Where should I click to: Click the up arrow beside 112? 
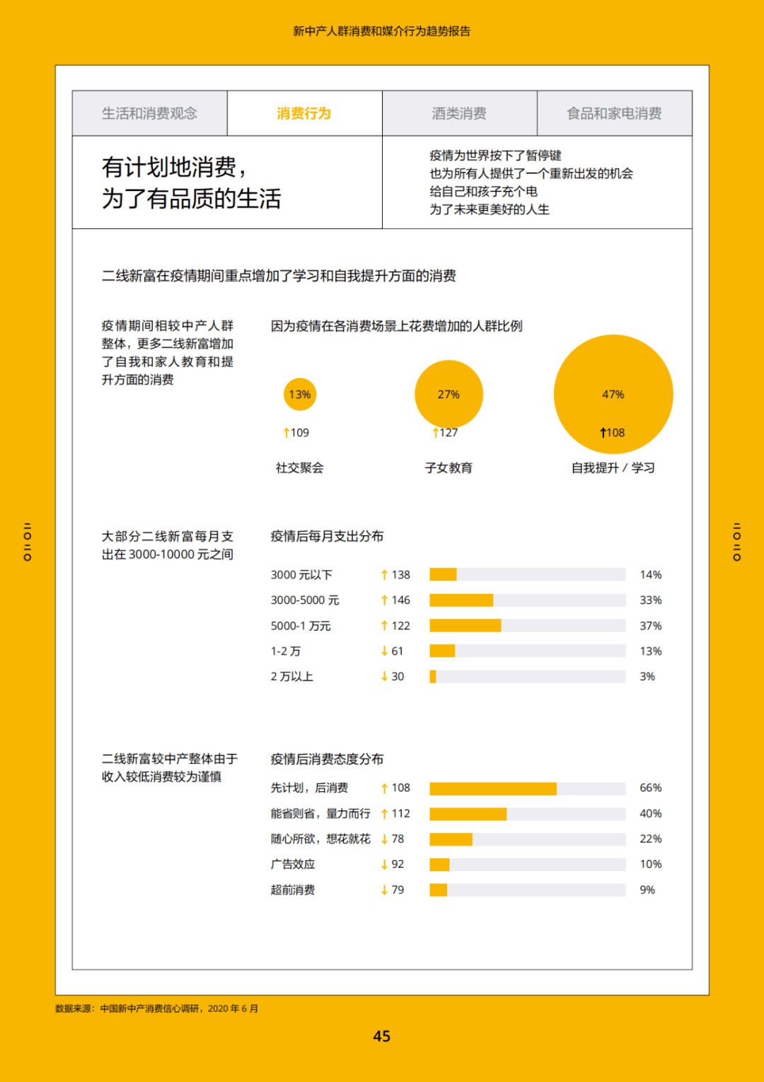384,814
